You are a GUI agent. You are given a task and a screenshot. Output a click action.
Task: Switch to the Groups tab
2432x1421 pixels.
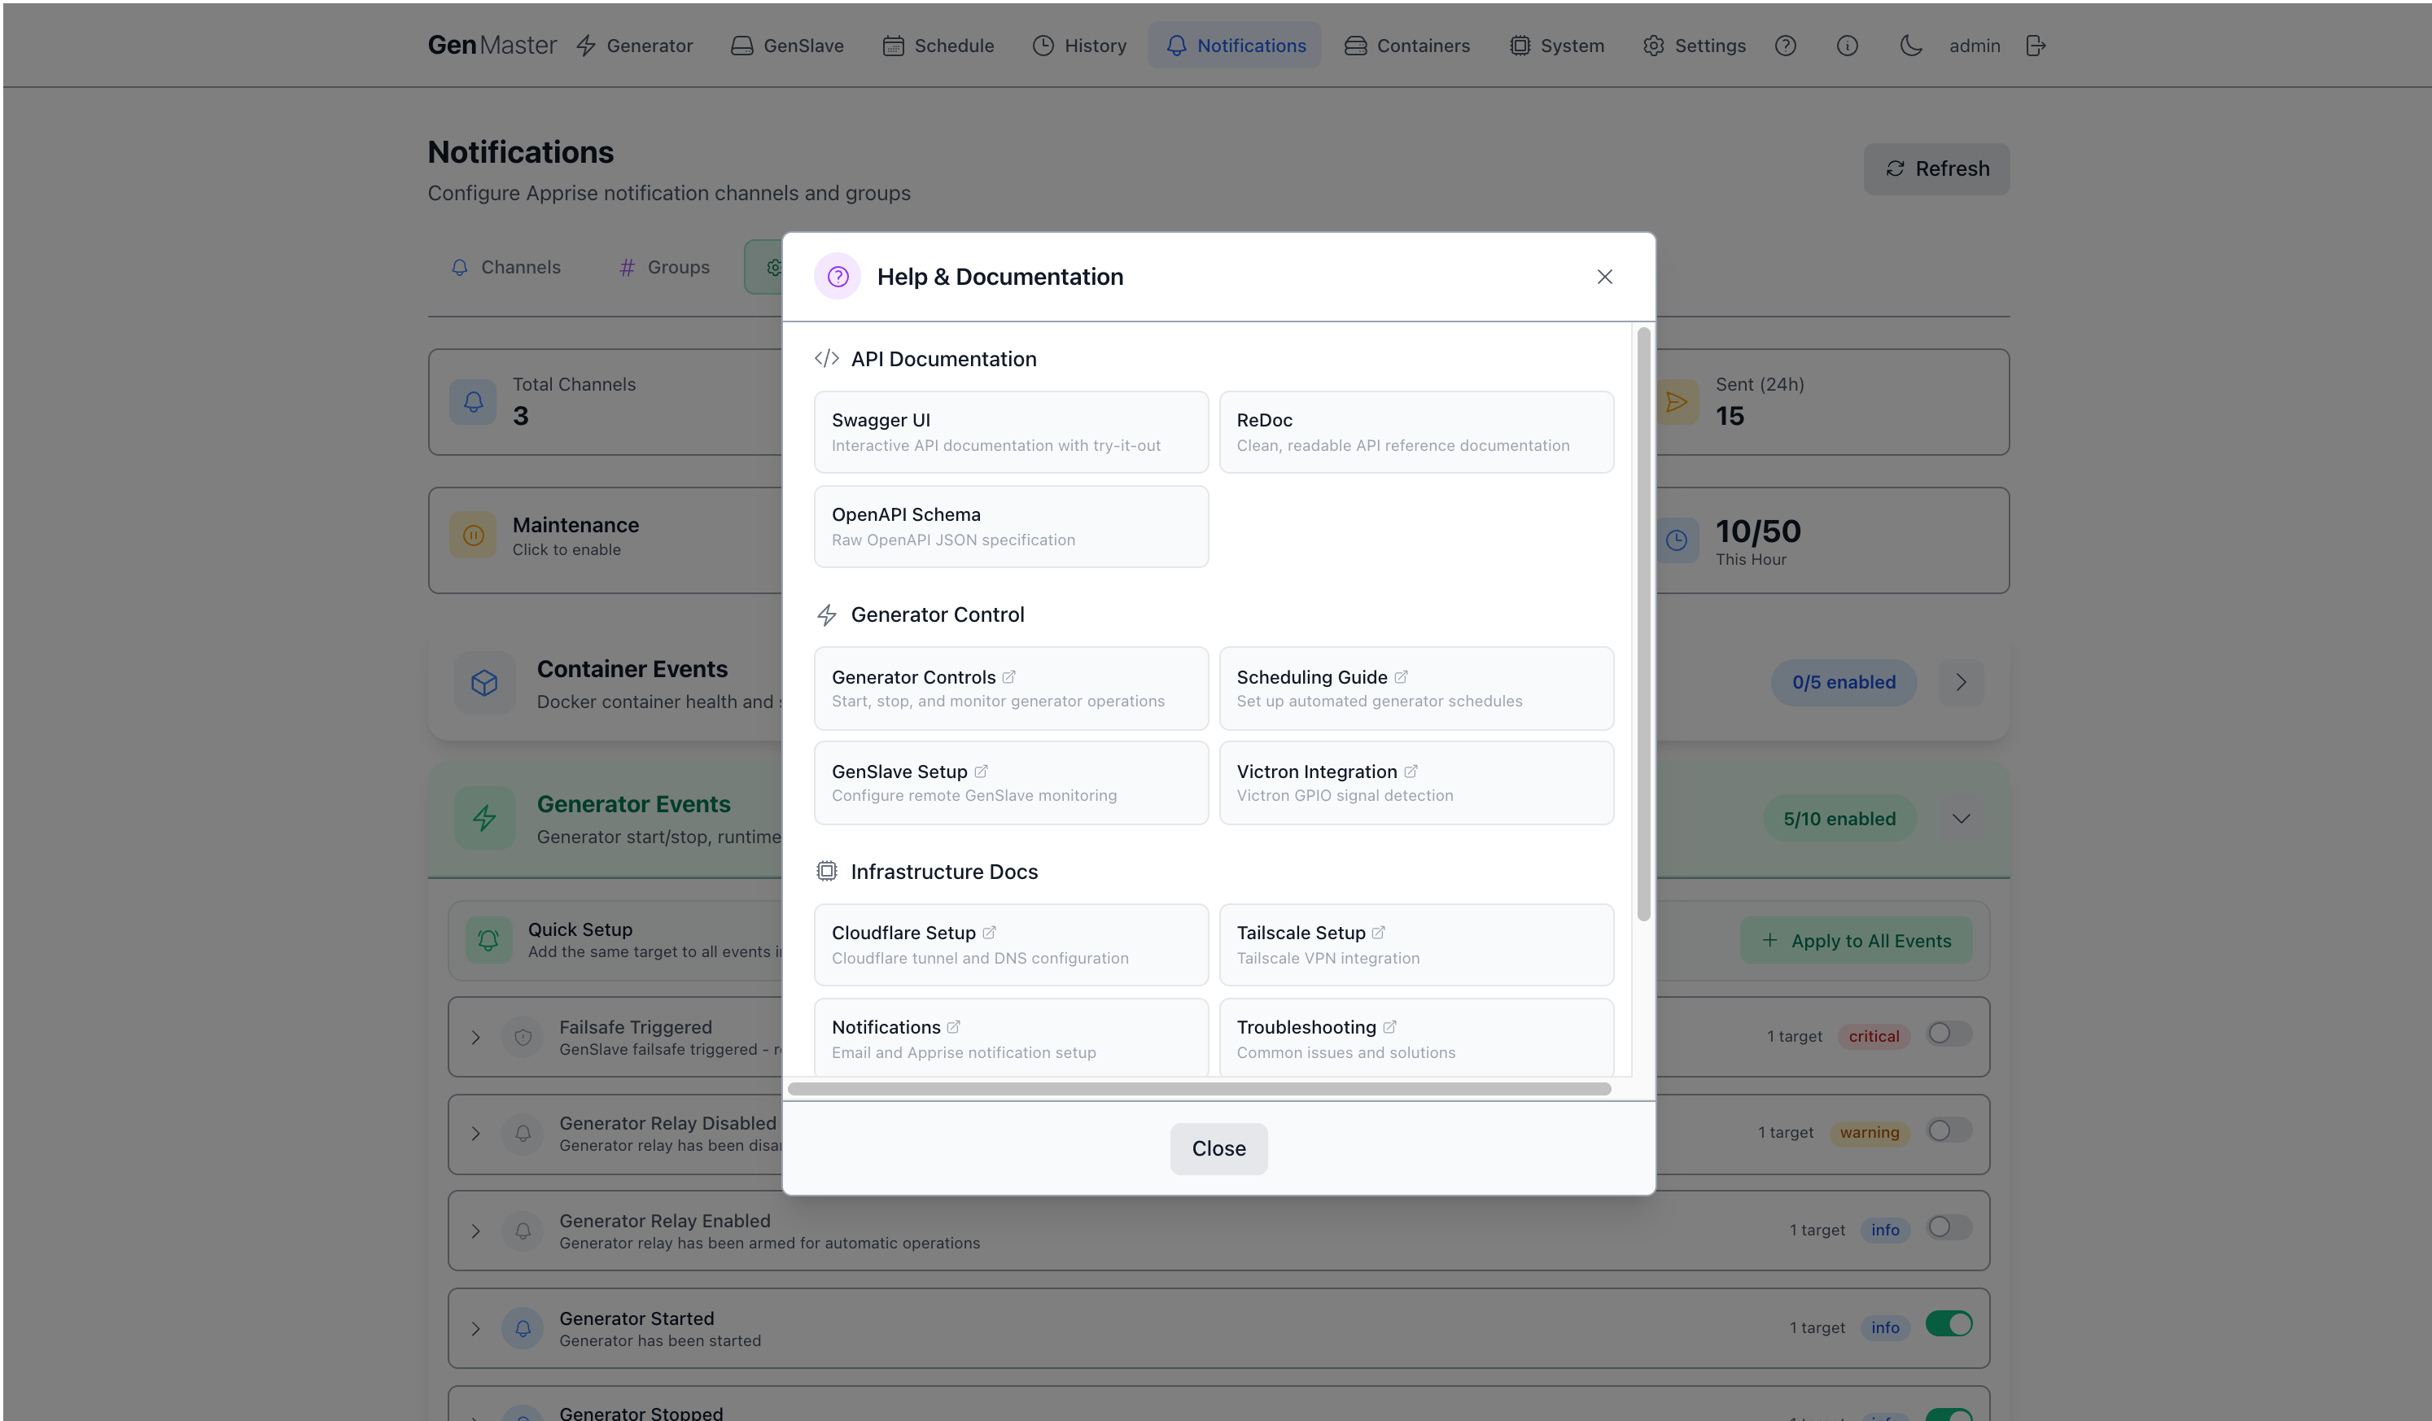point(664,267)
